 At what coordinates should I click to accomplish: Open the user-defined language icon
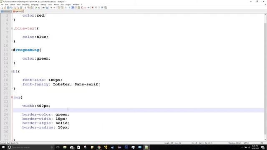(x=76, y=7)
